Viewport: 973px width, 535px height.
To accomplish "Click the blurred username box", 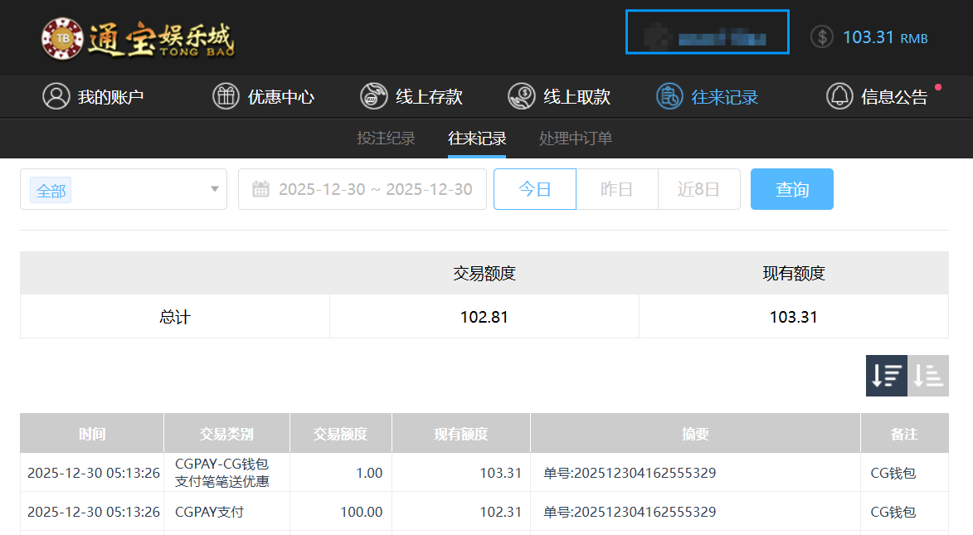I will point(707,32).
